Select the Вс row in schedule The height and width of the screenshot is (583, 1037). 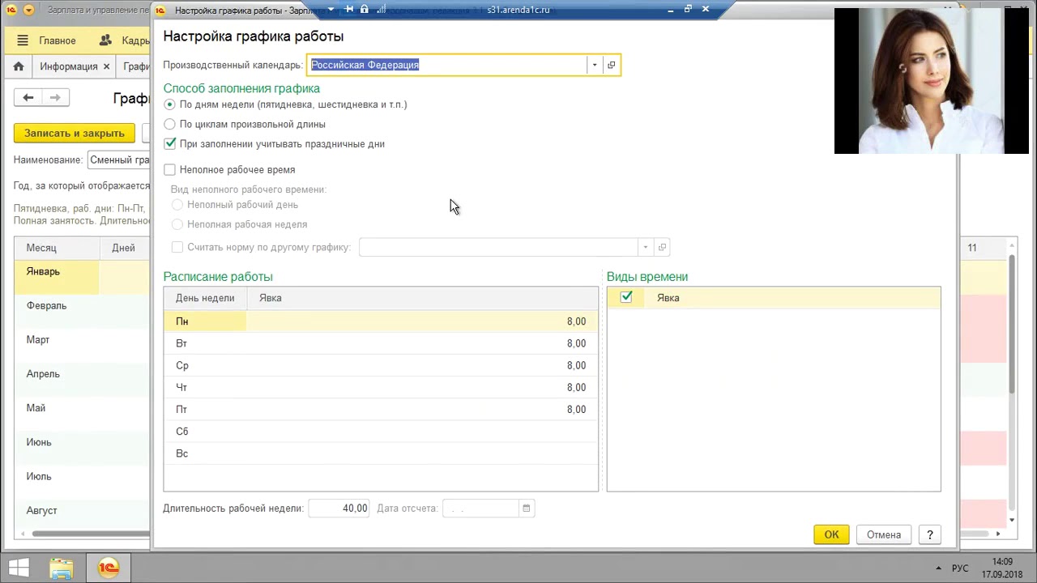point(381,453)
